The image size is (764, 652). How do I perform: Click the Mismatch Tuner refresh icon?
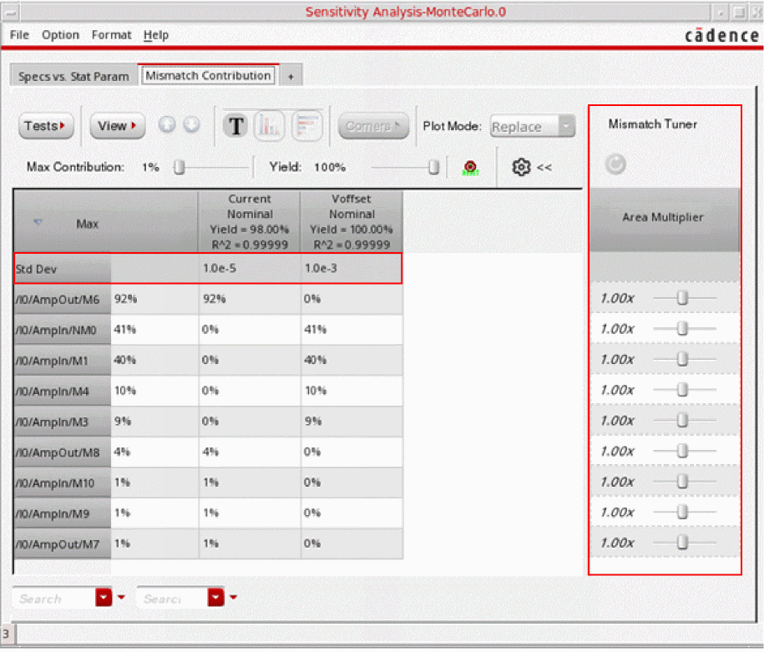pos(615,164)
